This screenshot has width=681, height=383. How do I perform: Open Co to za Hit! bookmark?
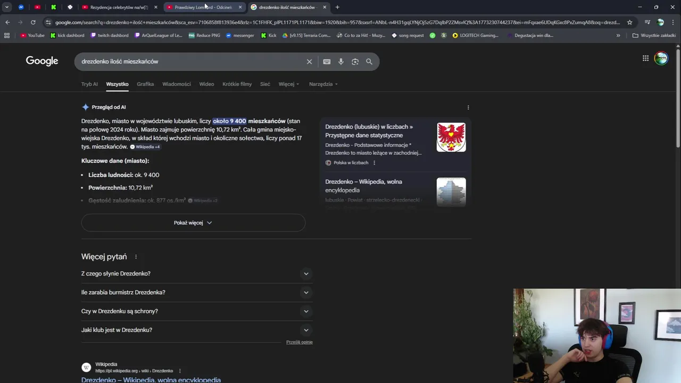[361, 35]
